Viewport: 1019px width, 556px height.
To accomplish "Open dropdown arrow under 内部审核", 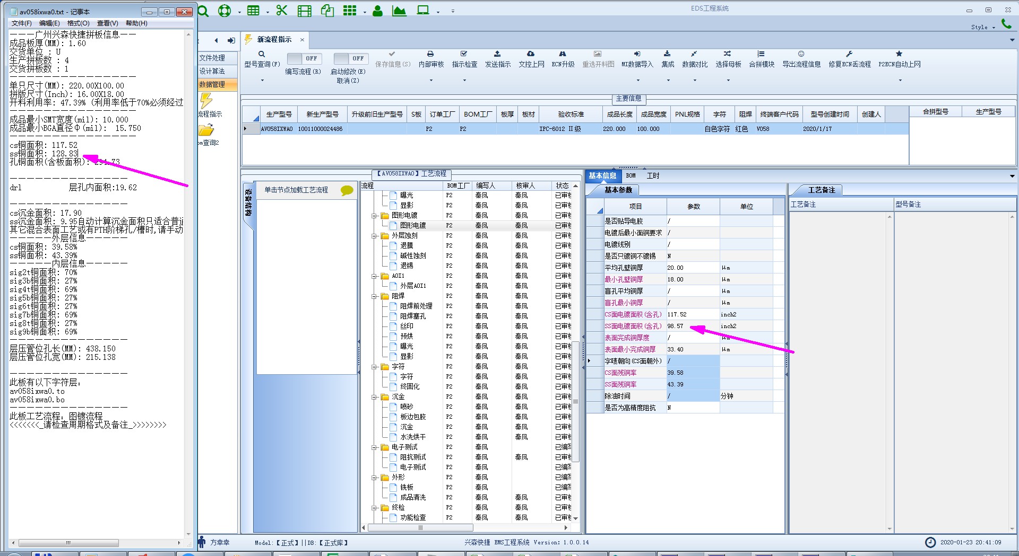I will coord(431,81).
